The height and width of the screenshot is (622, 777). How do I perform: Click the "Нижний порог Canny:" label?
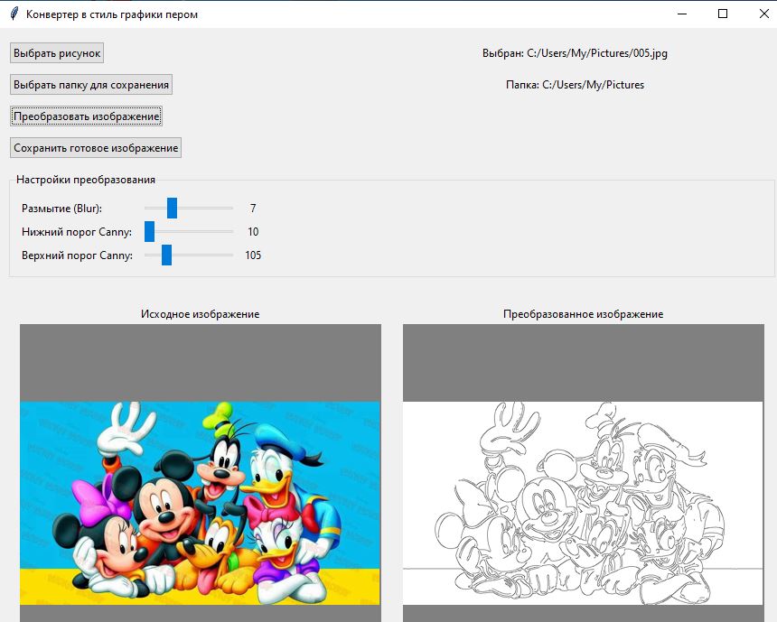click(77, 232)
